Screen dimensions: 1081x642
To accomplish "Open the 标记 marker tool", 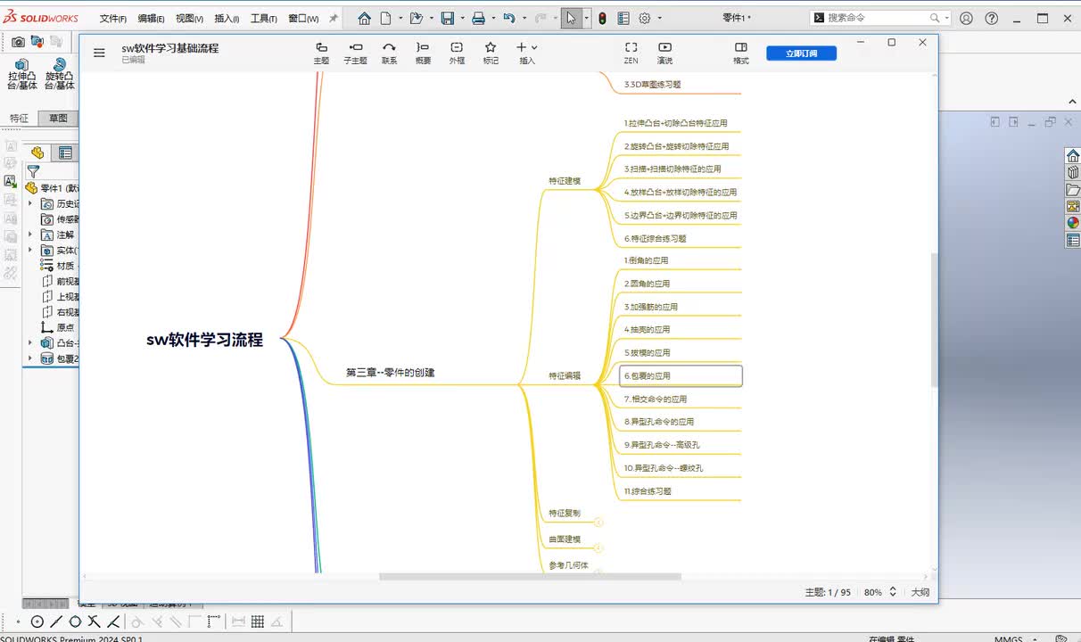I will pos(491,53).
